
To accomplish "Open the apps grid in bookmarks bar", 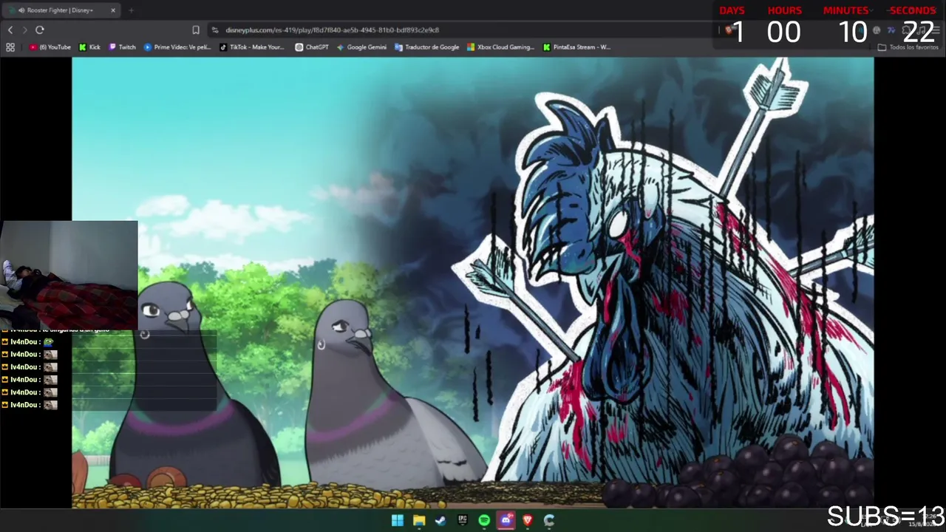I will tap(10, 47).
